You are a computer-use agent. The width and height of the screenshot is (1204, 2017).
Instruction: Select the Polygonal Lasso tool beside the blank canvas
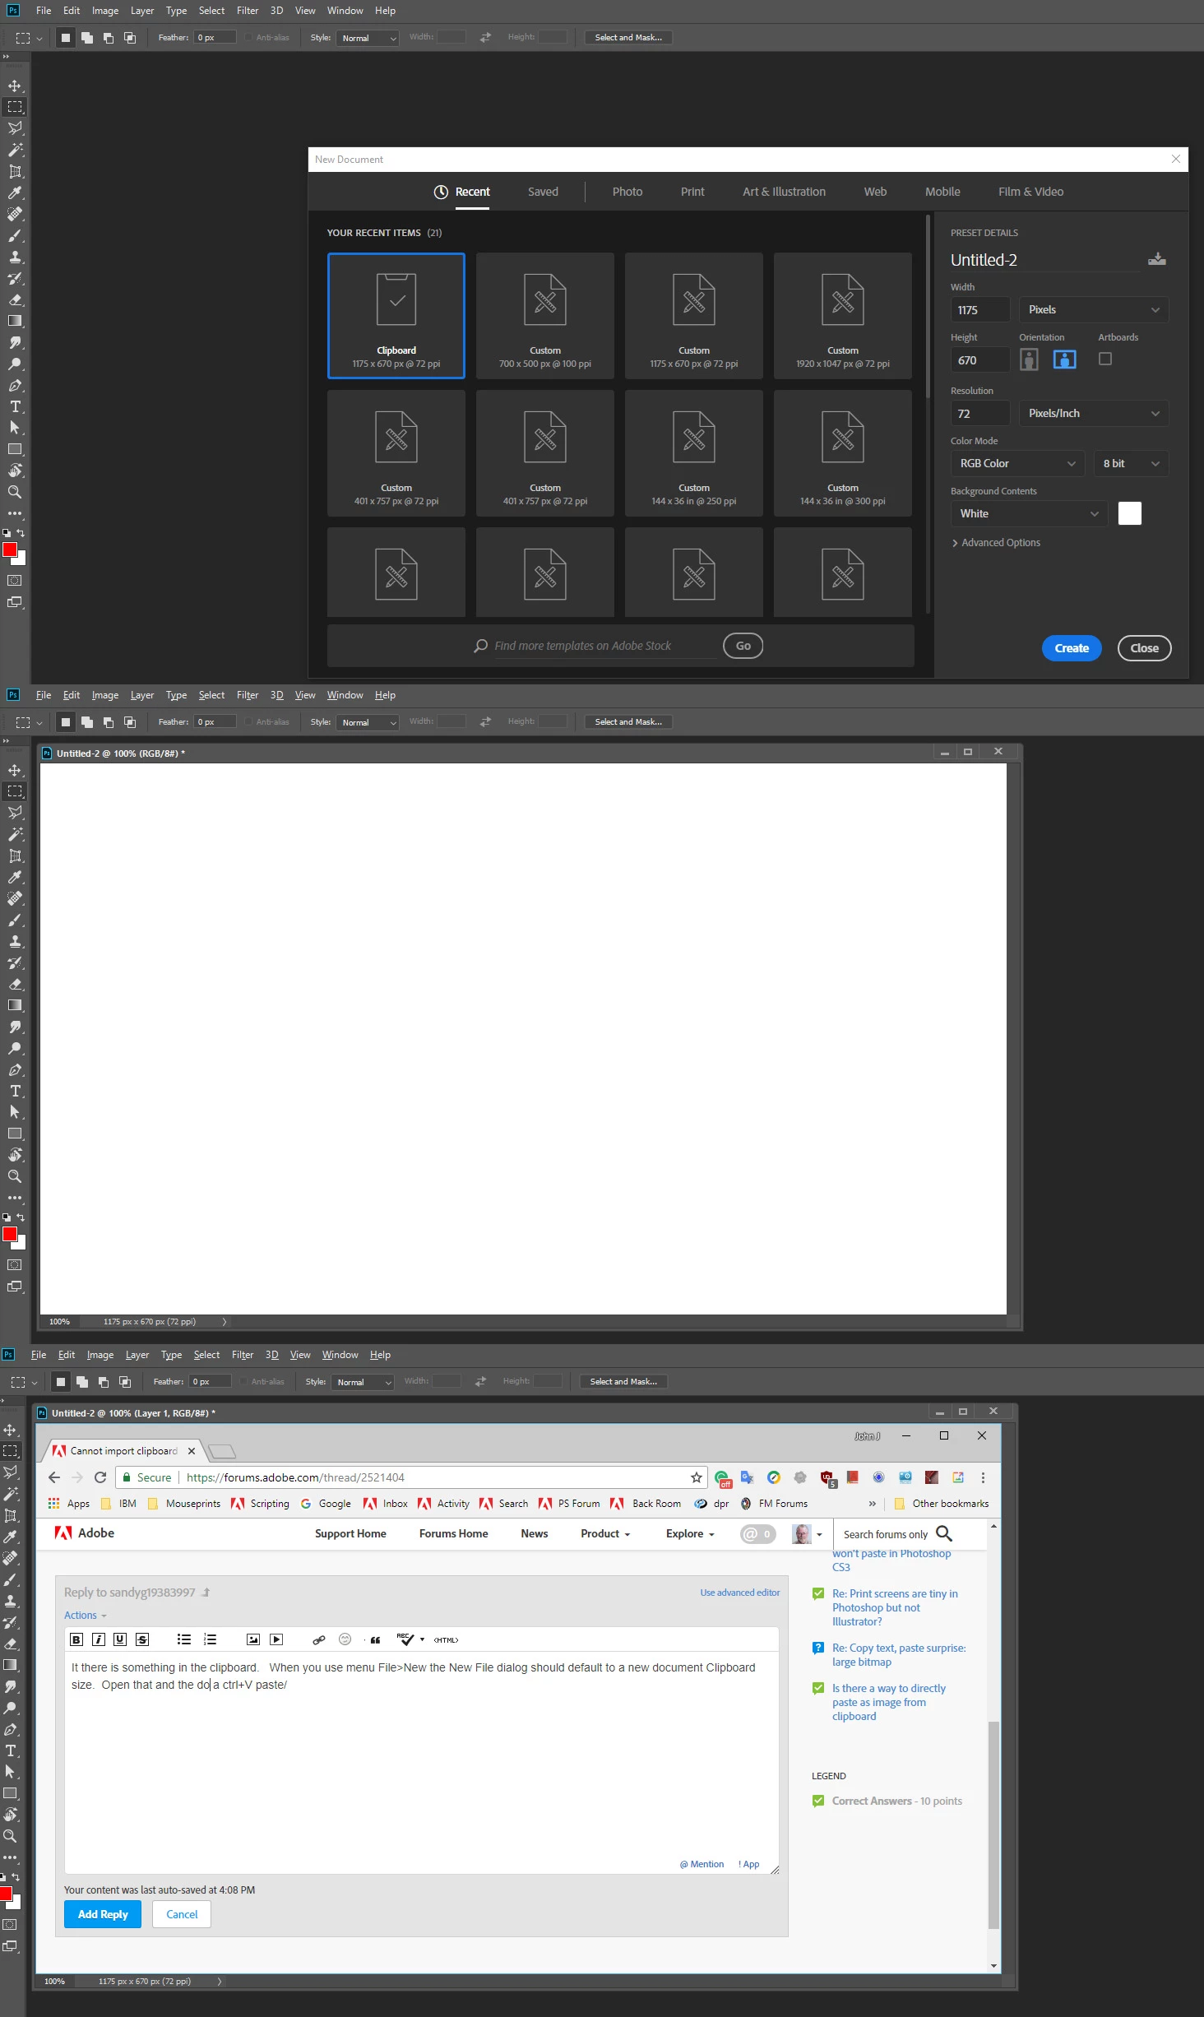tap(15, 813)
